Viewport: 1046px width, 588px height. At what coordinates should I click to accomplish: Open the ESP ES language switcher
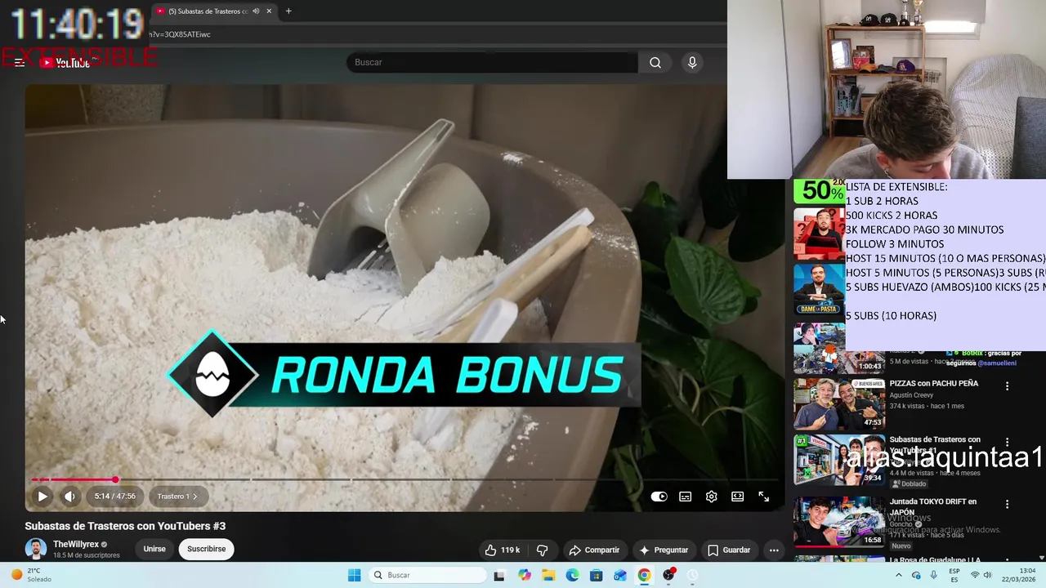[954, 575]
